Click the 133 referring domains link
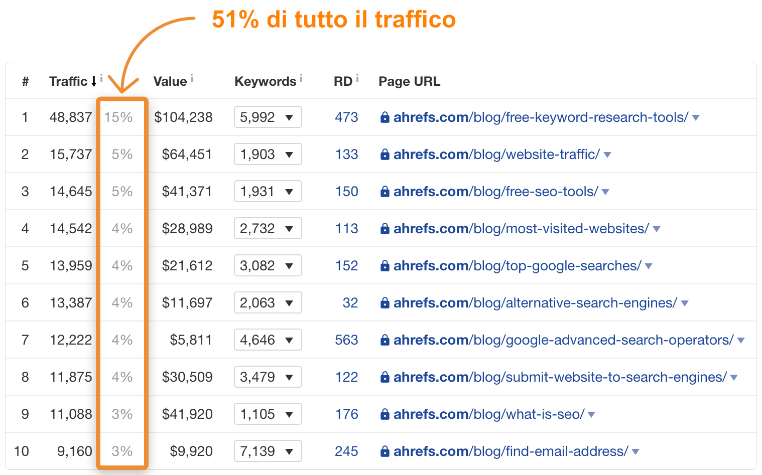The image size is (762, 475). click(x=346, y=154)
